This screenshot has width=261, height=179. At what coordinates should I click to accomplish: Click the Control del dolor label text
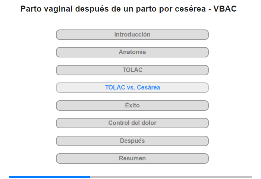pos(132,123)
